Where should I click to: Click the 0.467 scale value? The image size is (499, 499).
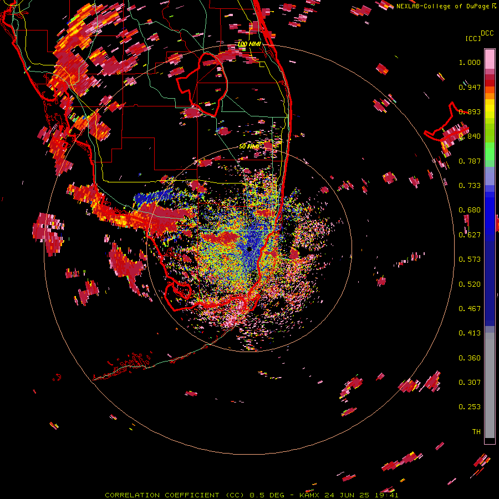[x=470, y=309]
